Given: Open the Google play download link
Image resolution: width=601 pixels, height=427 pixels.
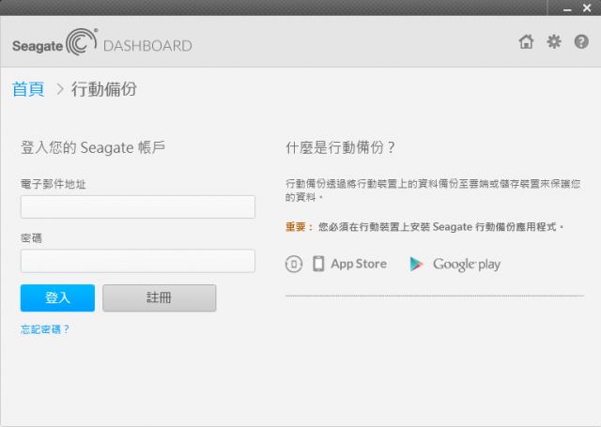Looking at the screenshot, I should click(467, 265).
